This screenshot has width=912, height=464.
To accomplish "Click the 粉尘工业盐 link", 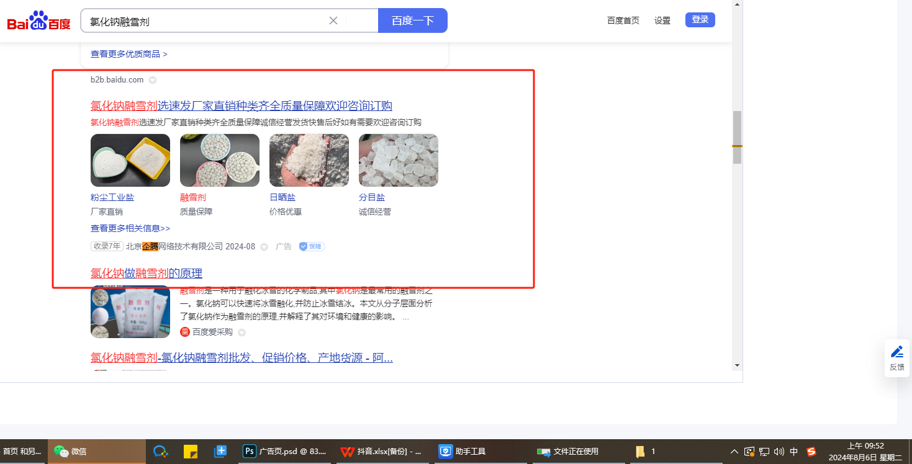I will (x=112, y=197).
